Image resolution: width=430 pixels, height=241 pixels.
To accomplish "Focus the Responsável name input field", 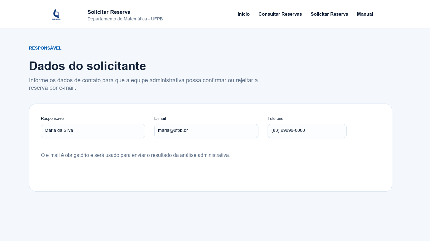I will pos(93,131).
